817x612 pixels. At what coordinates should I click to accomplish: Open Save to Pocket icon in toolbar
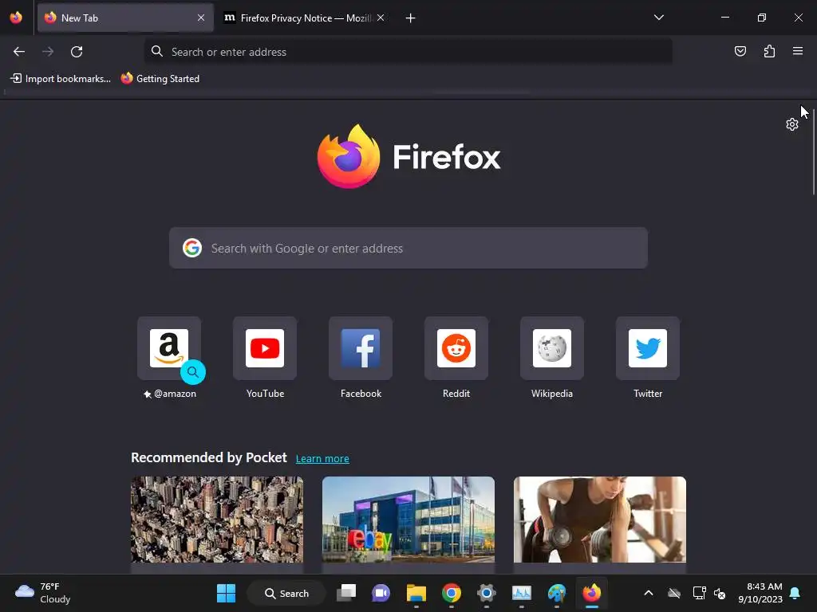coord(740,51)
